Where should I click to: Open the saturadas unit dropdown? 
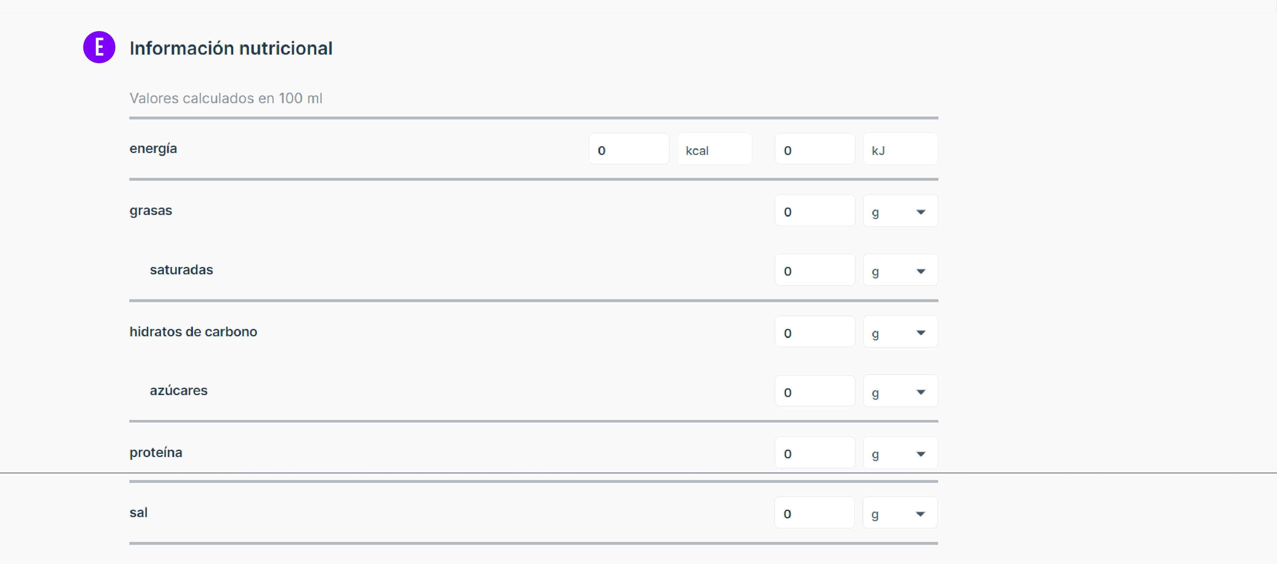900,271
